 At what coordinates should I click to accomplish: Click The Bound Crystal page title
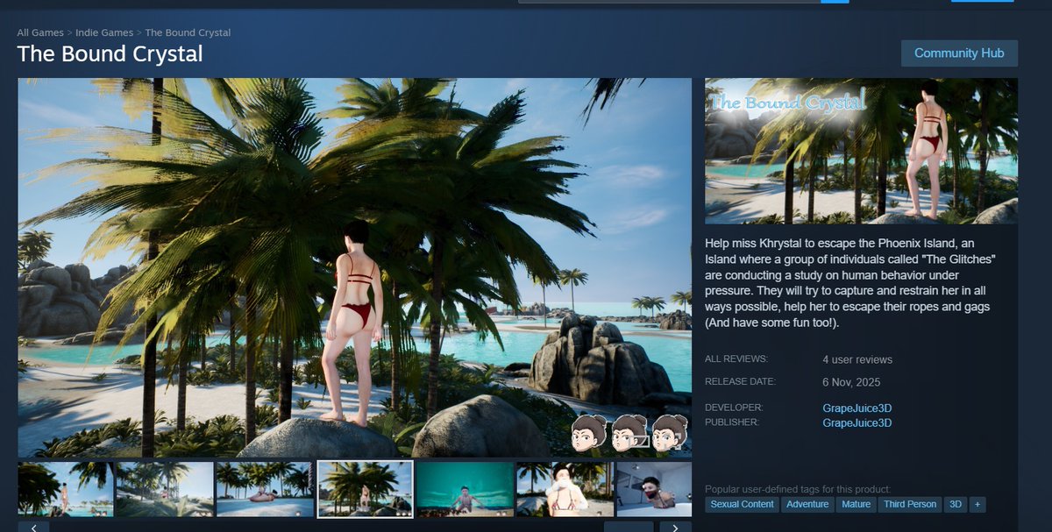pyautogui.click(x=110, y=53)
